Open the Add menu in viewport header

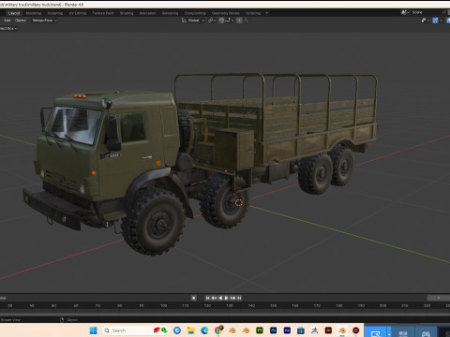click(7, 21)
